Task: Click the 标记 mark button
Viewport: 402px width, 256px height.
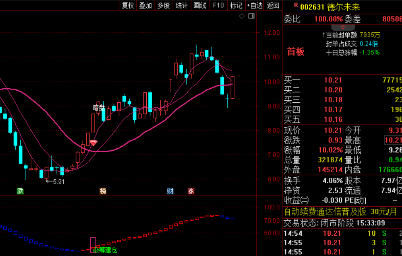Action: coord(236,5)
